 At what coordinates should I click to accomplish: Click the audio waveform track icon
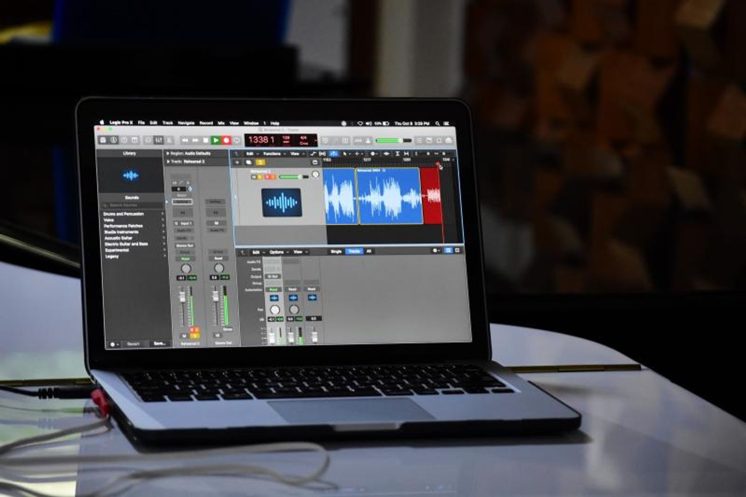(x=281, y=202)
